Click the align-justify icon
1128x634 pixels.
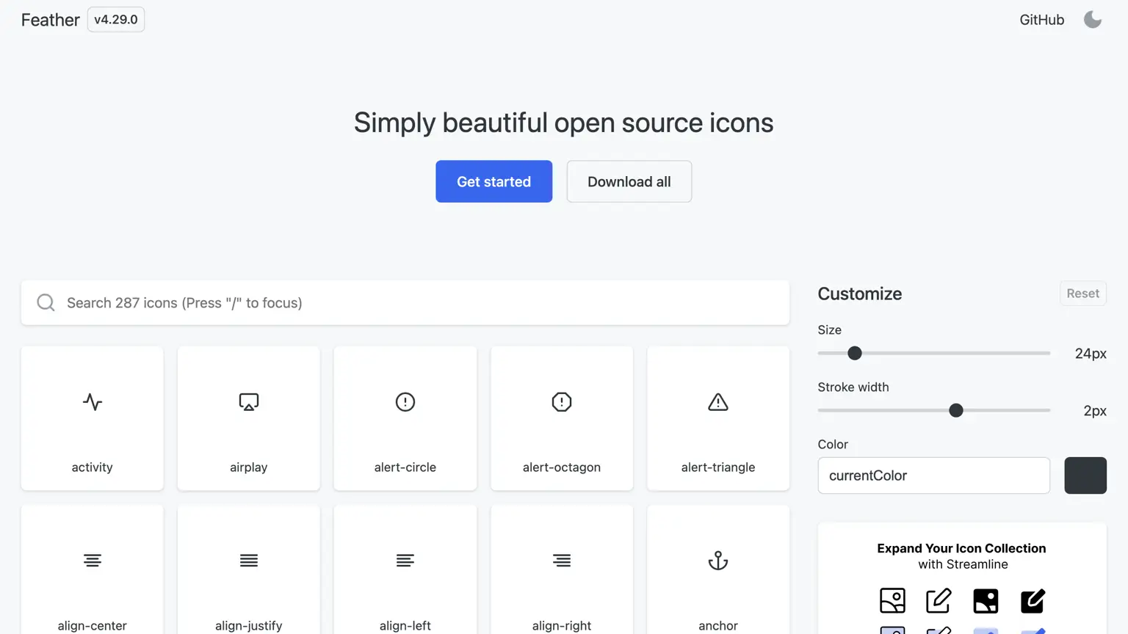[248, 560]
